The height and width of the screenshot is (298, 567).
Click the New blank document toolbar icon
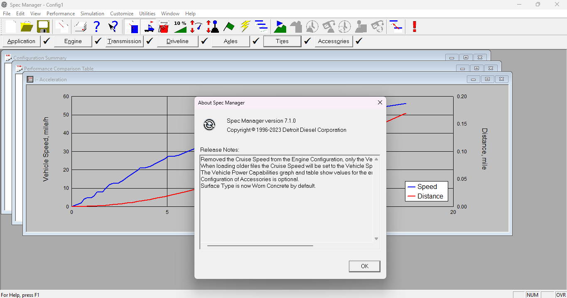tap(11, 27)
